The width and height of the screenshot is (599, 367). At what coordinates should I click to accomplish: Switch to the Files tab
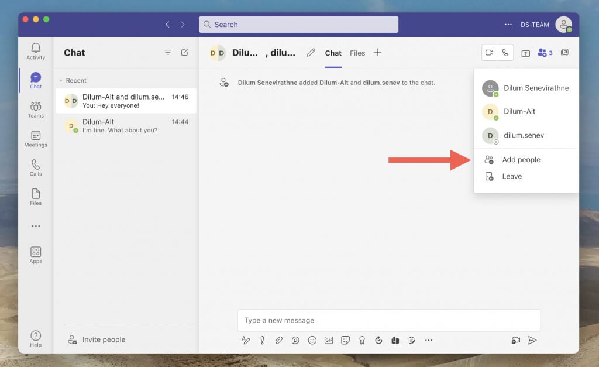tap(357, 53)
